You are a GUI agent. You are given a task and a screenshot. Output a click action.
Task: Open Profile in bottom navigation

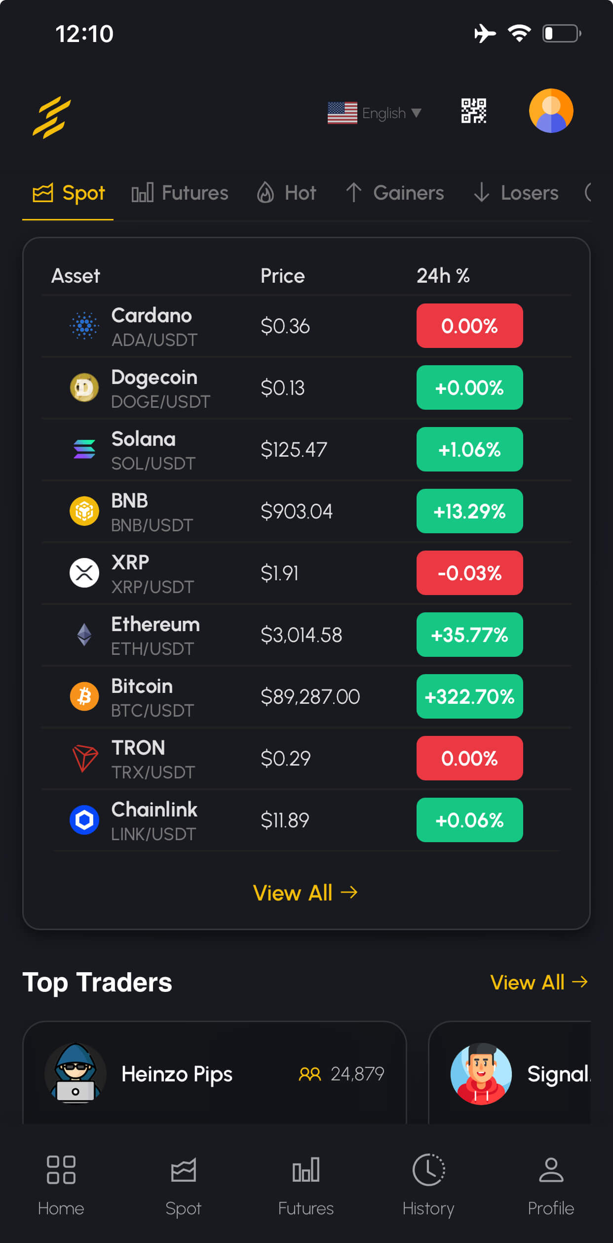click(551, 1184)
